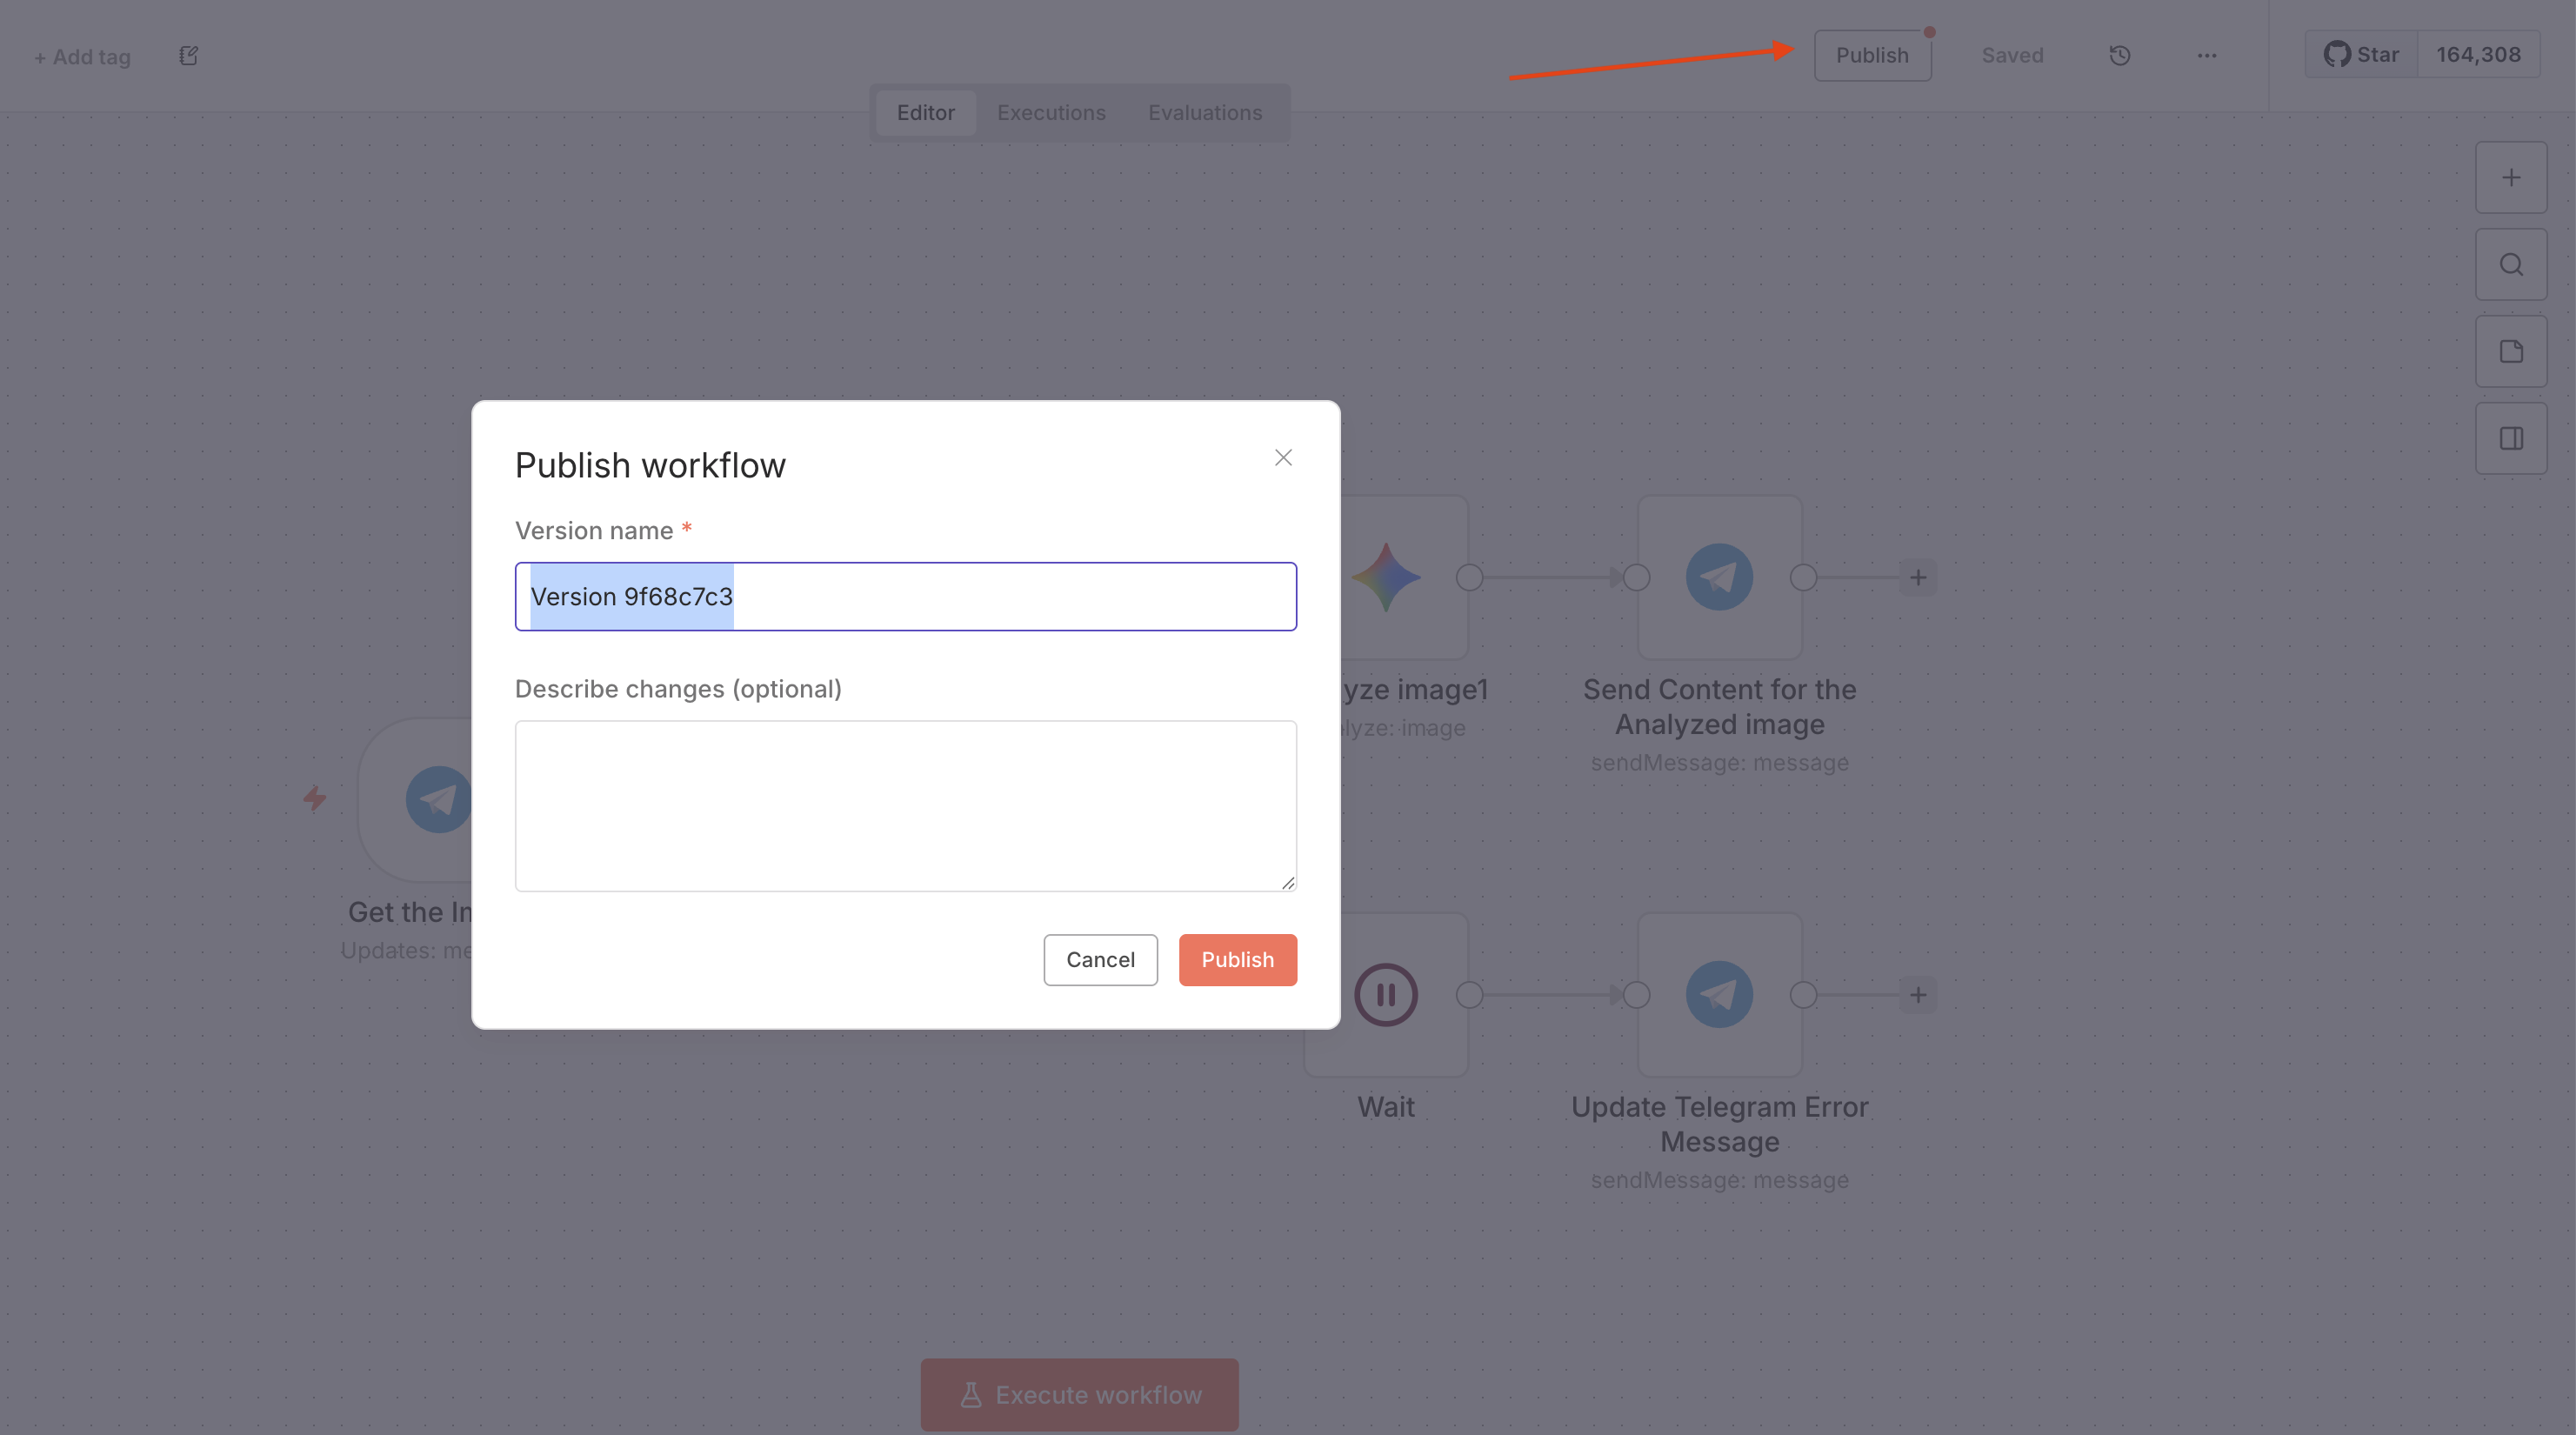Click the plus after Send Content node
Image resolution: width=2576 pixels, height=1435 pixels.
pyautogui.click(x=1918, y=577)
